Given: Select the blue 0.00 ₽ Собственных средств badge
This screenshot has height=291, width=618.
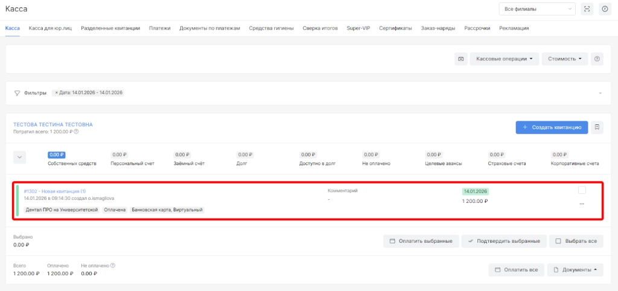Looking at the screenshot, I should [57, 155].
